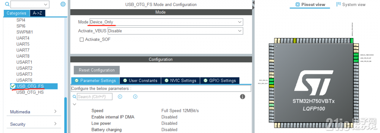Enable the Activate_SOF checkbox

click(x=82, y=39)
